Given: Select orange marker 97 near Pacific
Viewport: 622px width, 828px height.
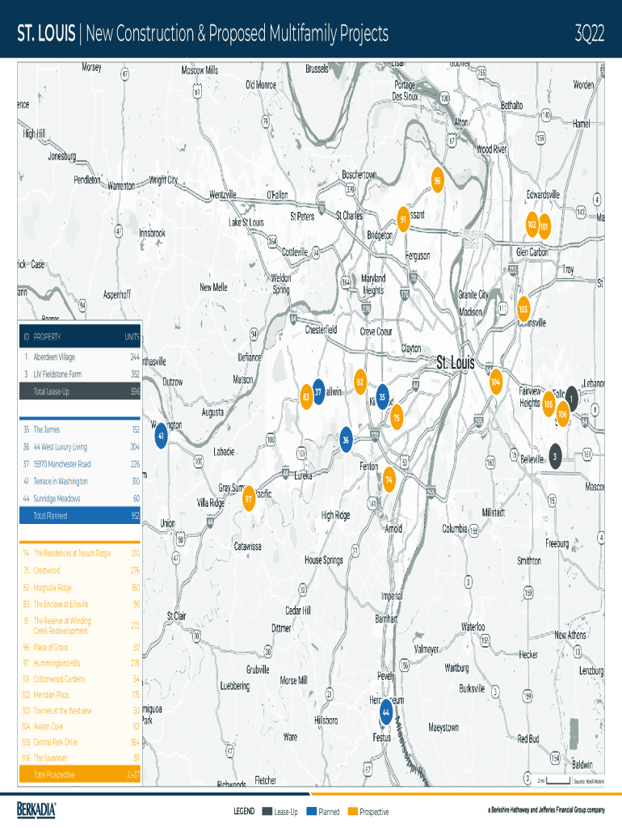Looking at the screenshot, I should coord(249,501).
